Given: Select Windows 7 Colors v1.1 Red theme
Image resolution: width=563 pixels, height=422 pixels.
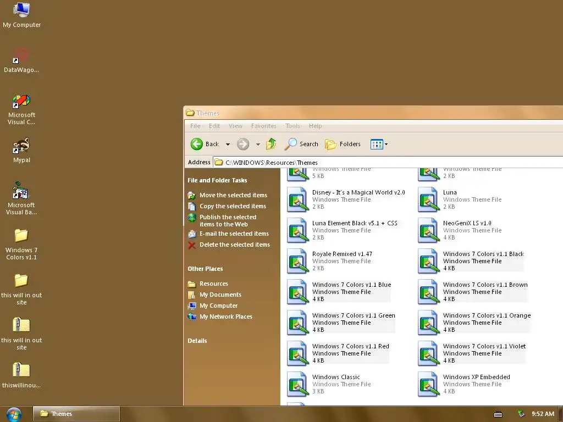Looking at the screenshot, I should (338, 354).
